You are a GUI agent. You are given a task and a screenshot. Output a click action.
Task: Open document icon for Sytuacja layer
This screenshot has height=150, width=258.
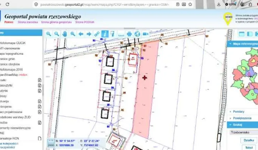tap(39, 101)
